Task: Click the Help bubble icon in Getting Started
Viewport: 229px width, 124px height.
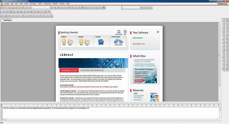Action: click(125, 31)
